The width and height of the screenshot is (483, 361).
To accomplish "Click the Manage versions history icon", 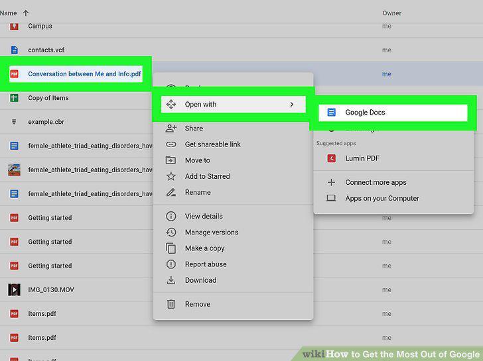I will tap(171, 232).
